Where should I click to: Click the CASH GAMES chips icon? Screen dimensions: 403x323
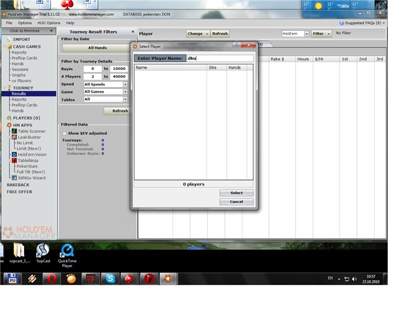click(9, 47)
